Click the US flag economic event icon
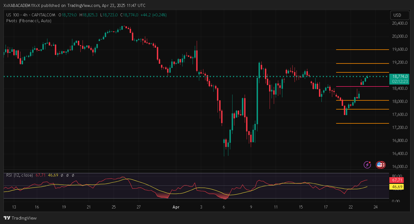 tap(380, 165)
